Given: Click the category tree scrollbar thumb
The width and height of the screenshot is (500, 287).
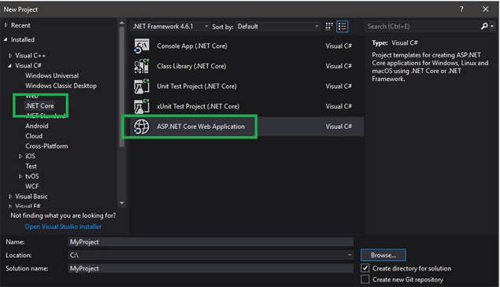Looking at the screenshot, I should [122, 86].
